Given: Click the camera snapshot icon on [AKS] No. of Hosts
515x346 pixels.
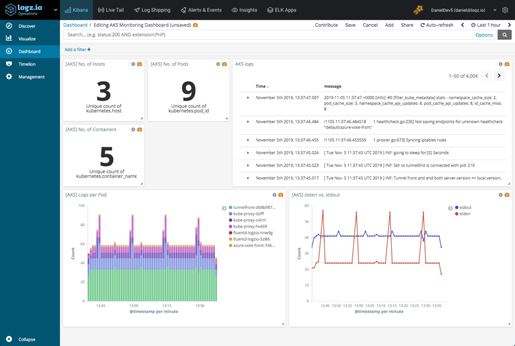Looking at the screenshot, I should coord(140,64).
